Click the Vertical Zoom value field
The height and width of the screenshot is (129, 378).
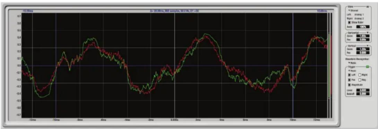click(x=363, y=49)
